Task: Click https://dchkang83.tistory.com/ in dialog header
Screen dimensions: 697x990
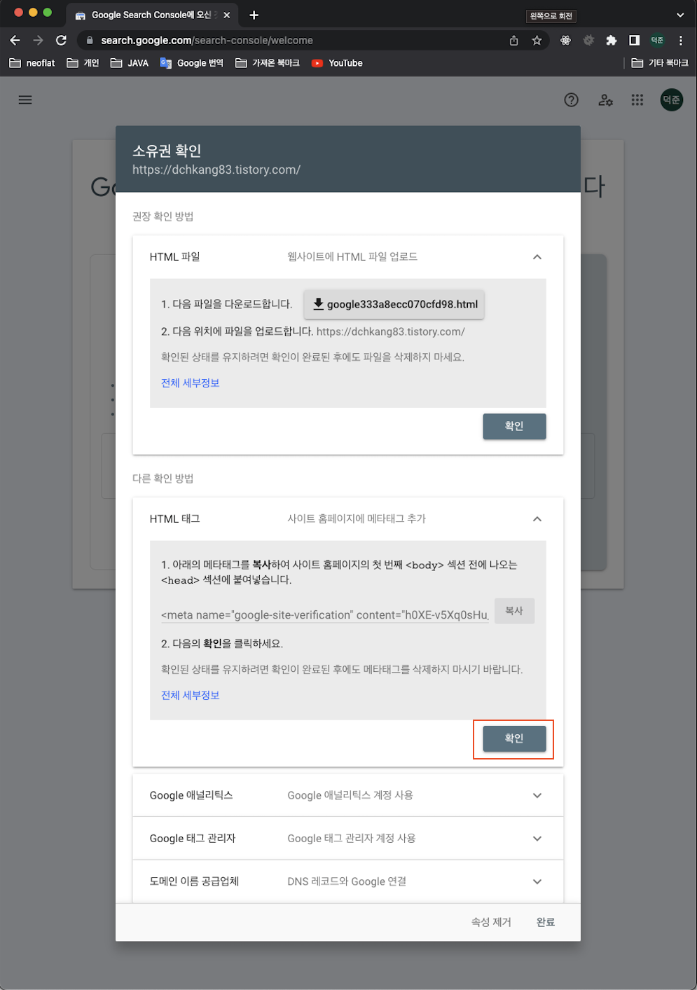Action: [x=216, y=170]
